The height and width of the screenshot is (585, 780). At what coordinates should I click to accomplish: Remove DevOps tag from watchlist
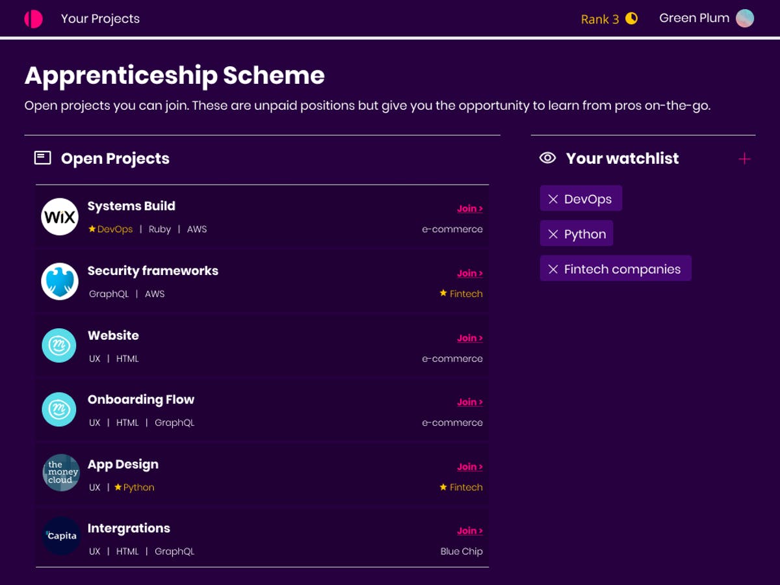pyautogui.click(x=553, y=199)
